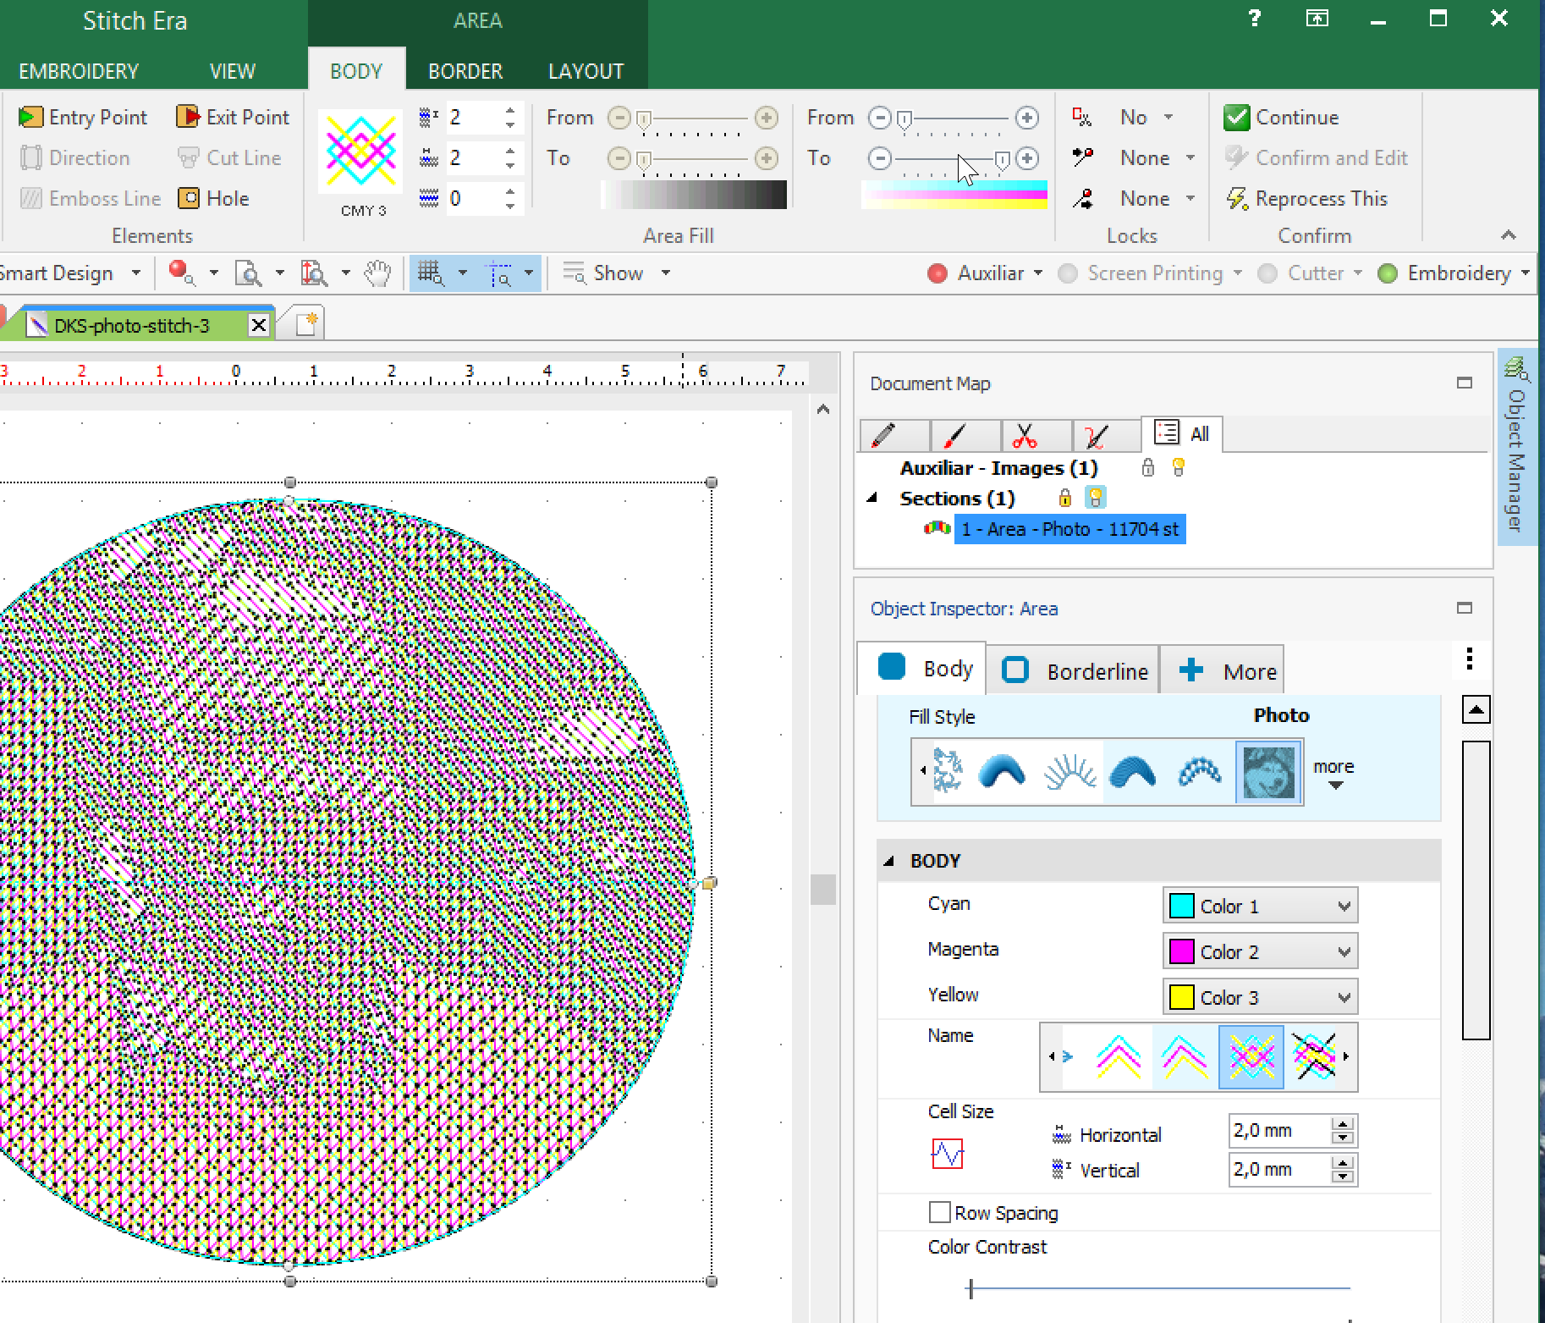Click the Entry Point tool icon
Viewport: 1545px width, 1323px height.
(x=30, y=117)
